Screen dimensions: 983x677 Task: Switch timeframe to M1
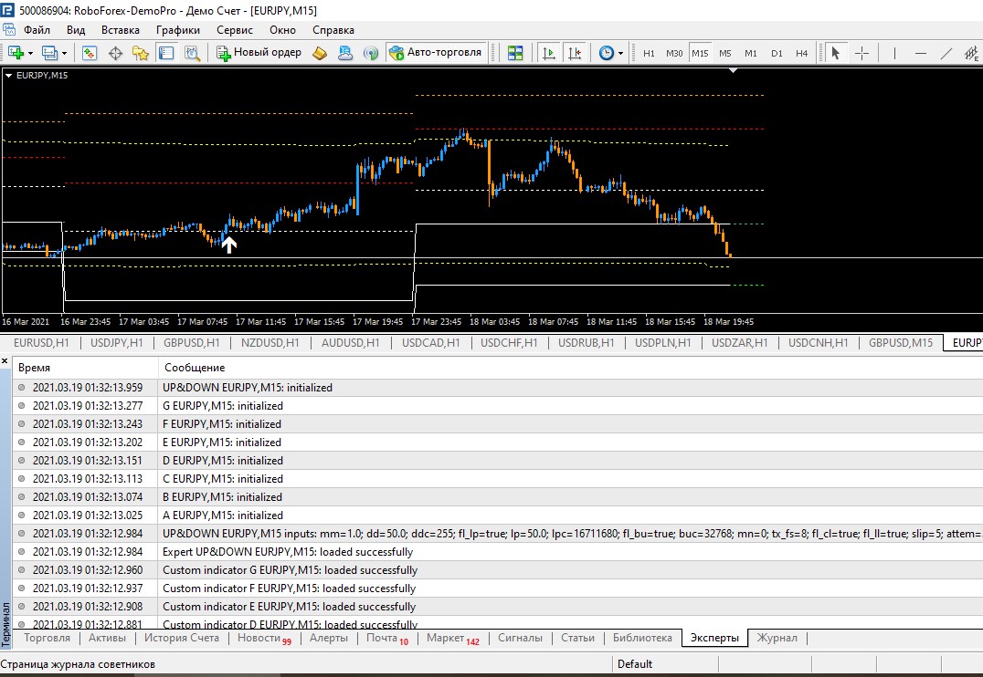[x=751, y=53]
